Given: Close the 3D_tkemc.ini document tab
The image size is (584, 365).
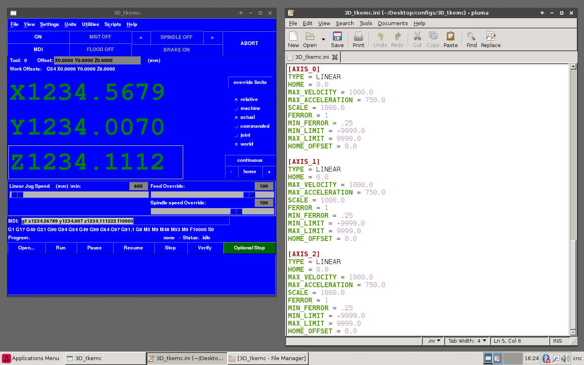Looking at the screenshot, I should 335,57.
